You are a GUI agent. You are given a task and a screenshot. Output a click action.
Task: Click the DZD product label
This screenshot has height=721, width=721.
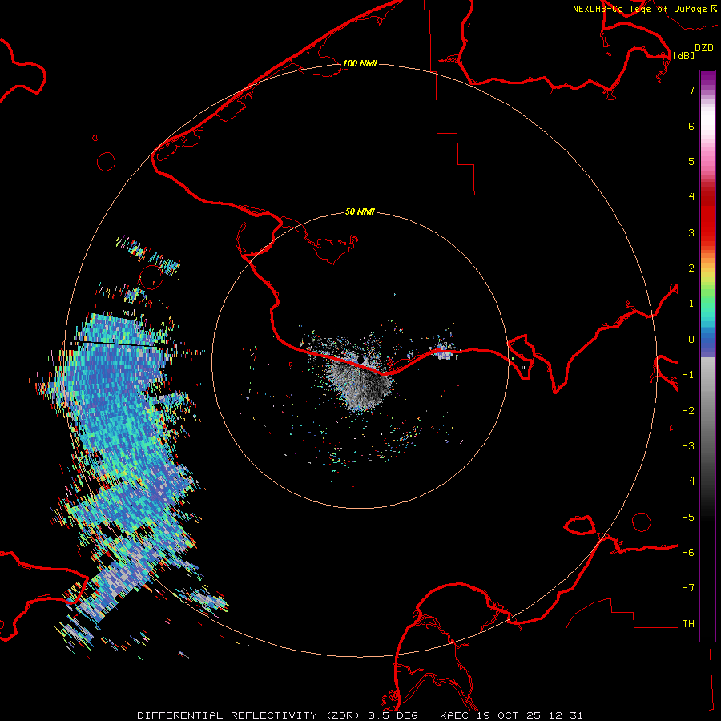(704, 48)
